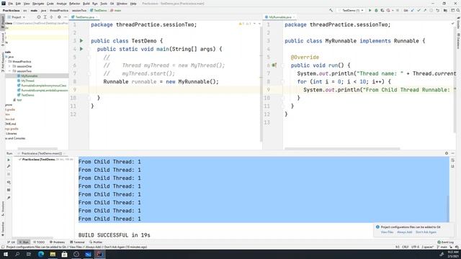The width and height of the screenshot is (461, 259).
Task: Click the Windows Start button
Action: [x=6, y=254]
